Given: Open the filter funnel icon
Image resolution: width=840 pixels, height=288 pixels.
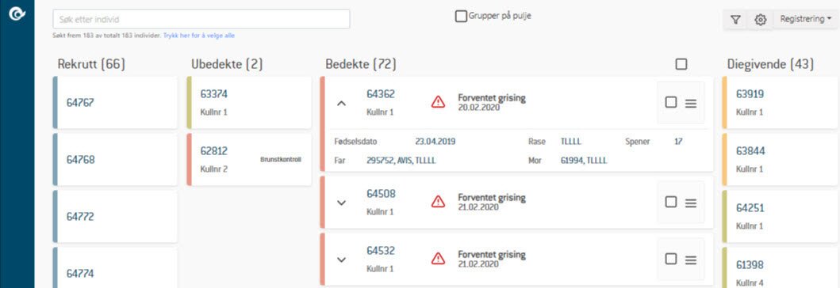Looking at the screenshot, I should pyautogui.click(x=735, y=20).
